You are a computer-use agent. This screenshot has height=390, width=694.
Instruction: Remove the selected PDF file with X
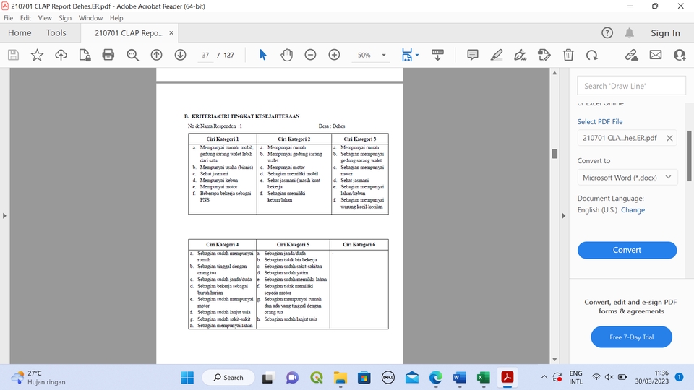pyautogui.click(x=669, y=138)
